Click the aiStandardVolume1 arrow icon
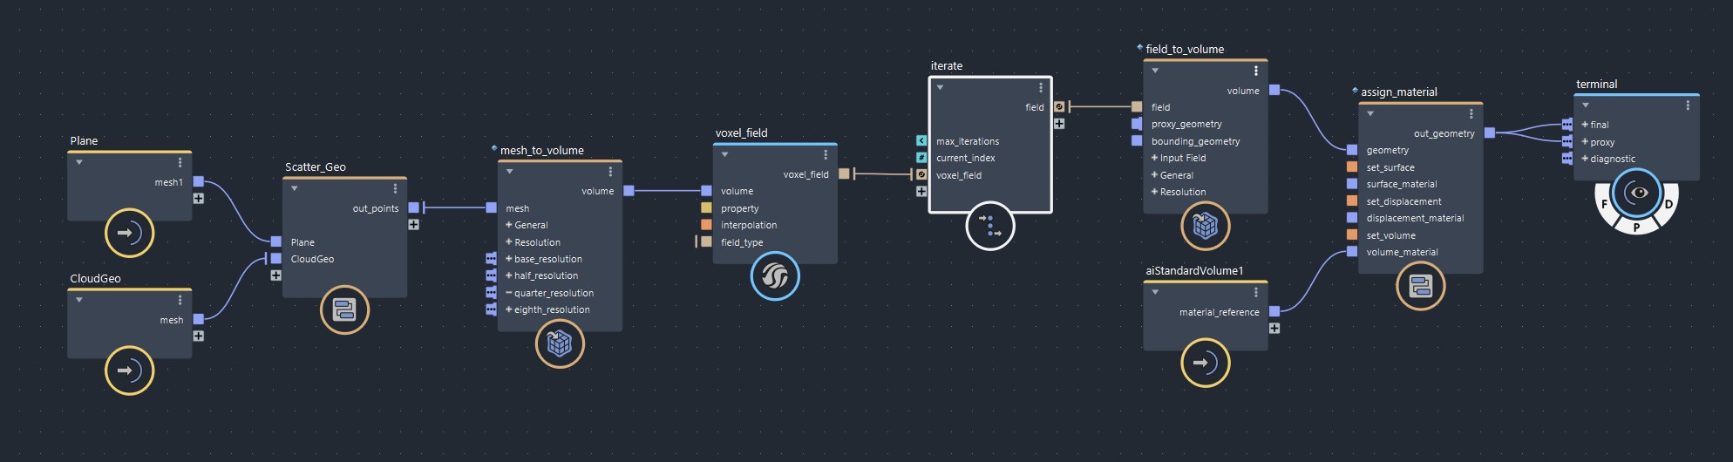The width and height of the screenshot is (1733, 462). click(1205, 362)
